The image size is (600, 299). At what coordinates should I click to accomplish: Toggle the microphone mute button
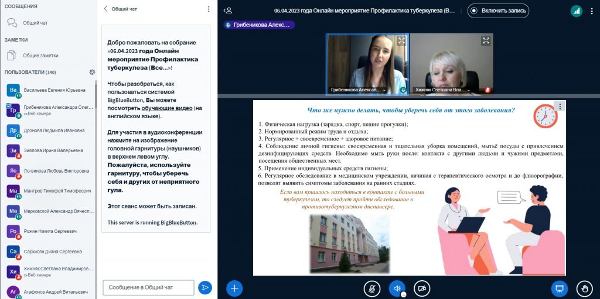pos(372,288)
